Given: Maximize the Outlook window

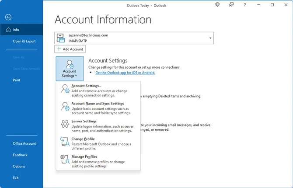Looking at the screenshot, I should pos(272,5).
